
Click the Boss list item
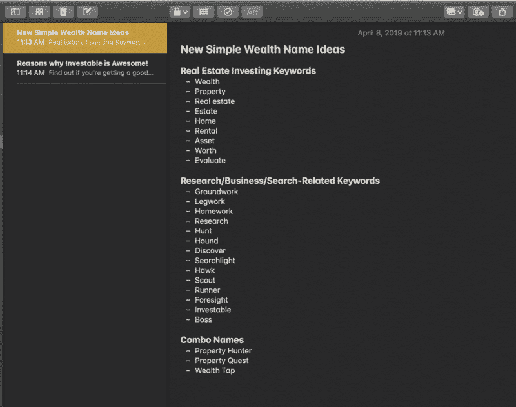click(x=203, y=320)
